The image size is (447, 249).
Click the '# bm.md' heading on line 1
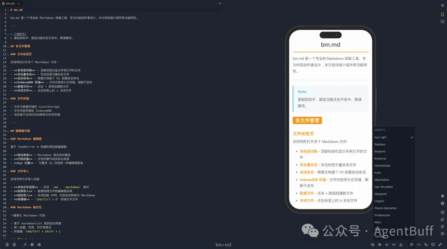click(x=17, y=10)
